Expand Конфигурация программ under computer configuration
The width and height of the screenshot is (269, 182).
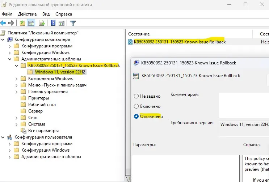(10, 46)
